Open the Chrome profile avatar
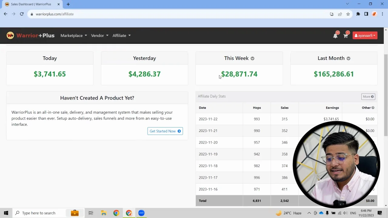The image size is (388, 218). tap(374, 14)
